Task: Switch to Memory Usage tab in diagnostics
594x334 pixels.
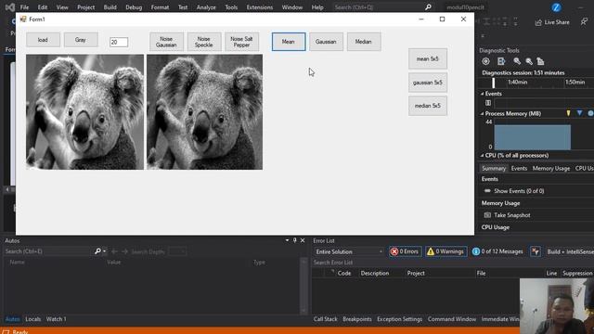Action: point(550,169)
